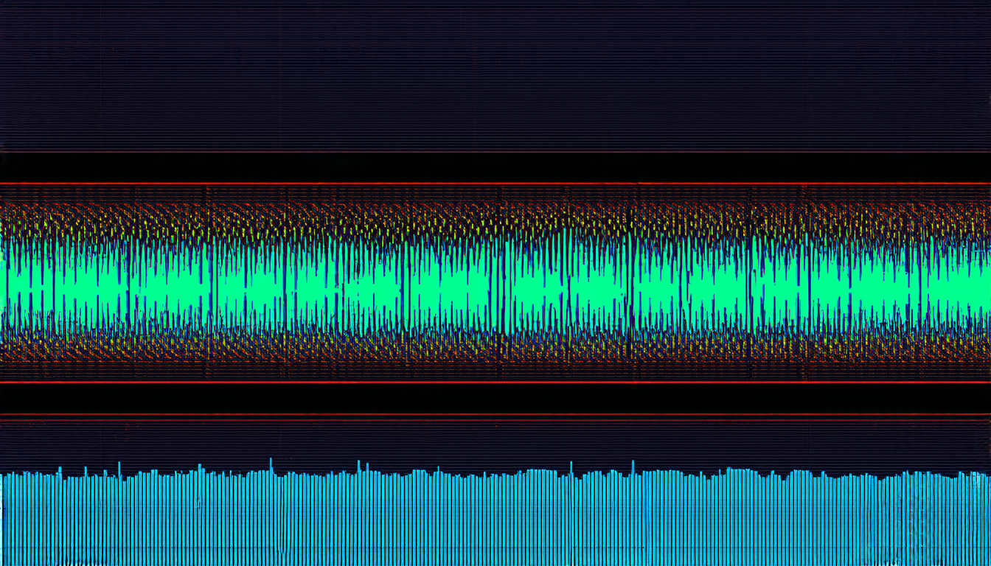Click the red line directly below the waveform
The width and height of the screenshot is (991, 566).
(495, 382)
